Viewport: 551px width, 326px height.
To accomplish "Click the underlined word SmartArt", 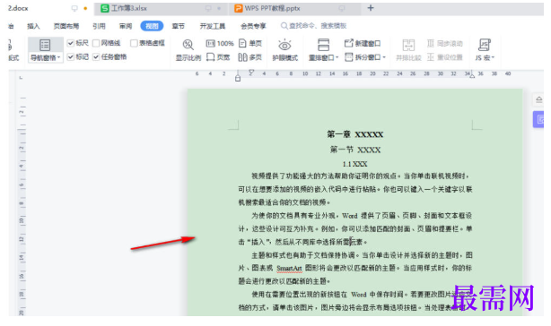I will point(289,269).
